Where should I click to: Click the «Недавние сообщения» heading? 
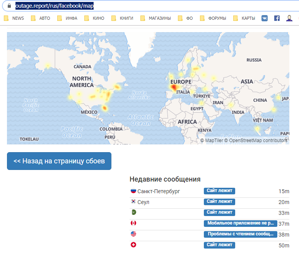[x=165, y=179]
